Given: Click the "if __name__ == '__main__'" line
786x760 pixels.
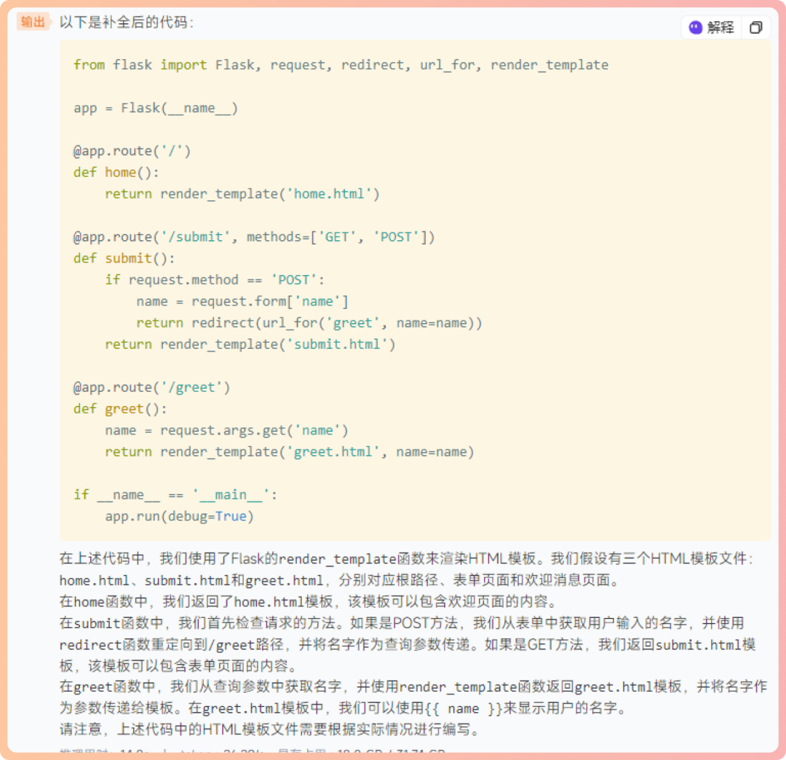Looking at the screenshot, I should tap(175, 495).
